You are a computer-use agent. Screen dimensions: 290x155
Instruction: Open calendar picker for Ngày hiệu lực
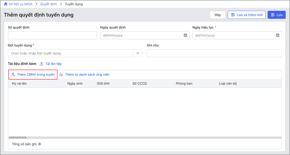coord(278,35)
